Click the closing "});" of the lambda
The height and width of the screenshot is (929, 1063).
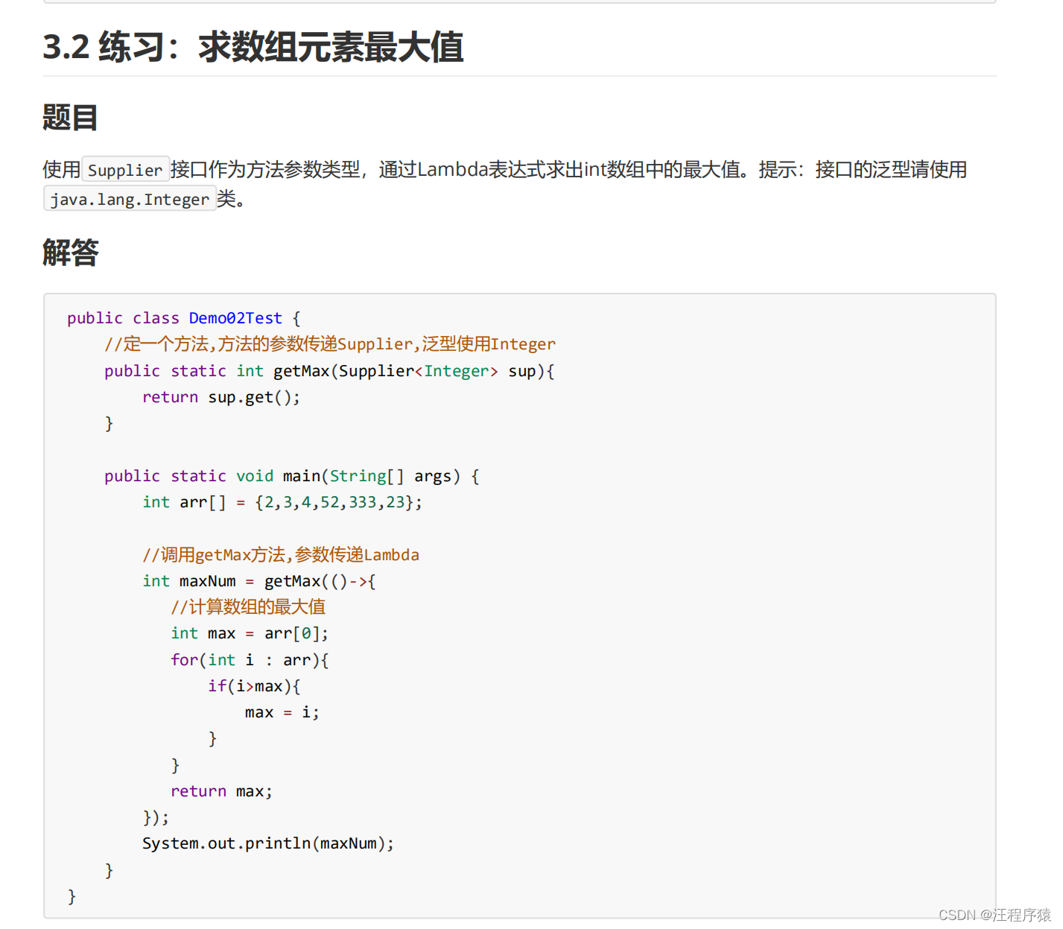156,817
